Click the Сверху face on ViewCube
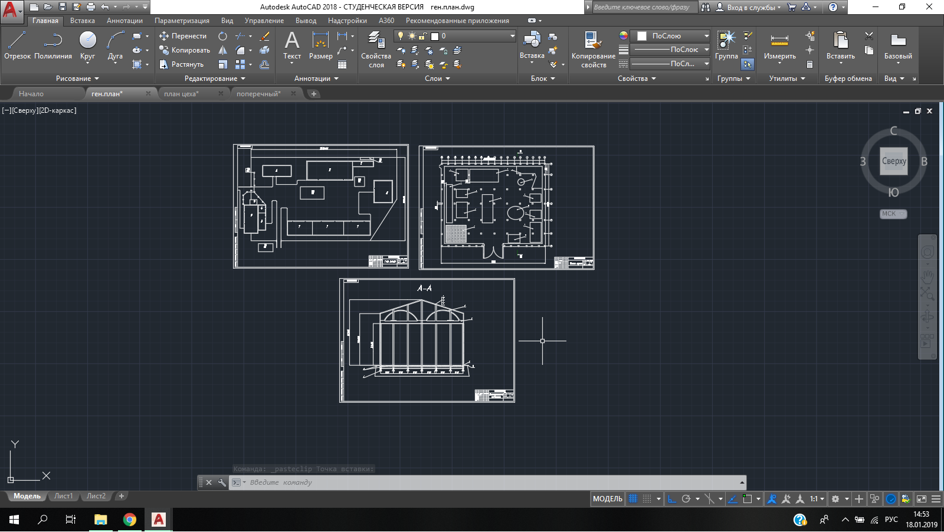This screenshot has height=532, width=944. (894, 161)
